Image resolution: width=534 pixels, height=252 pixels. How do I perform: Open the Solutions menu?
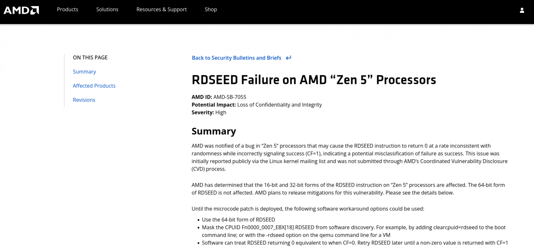tap(107, 10)
